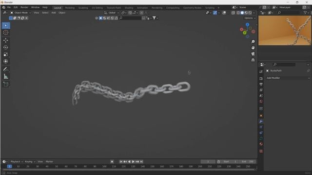The height and width of the screenshot is (175, 312).
Task: Toggle viewport gizmos button
Action: [215, 13]
